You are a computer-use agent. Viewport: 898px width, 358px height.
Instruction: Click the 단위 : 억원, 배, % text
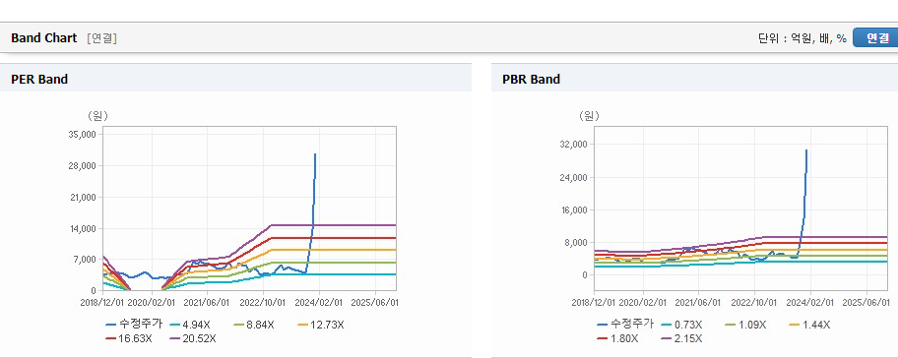pyautogui.click(x=802, y=38)
